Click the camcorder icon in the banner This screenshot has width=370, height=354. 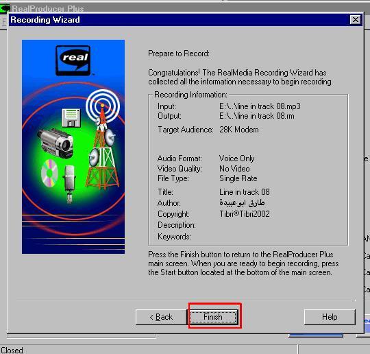[56, 143]
